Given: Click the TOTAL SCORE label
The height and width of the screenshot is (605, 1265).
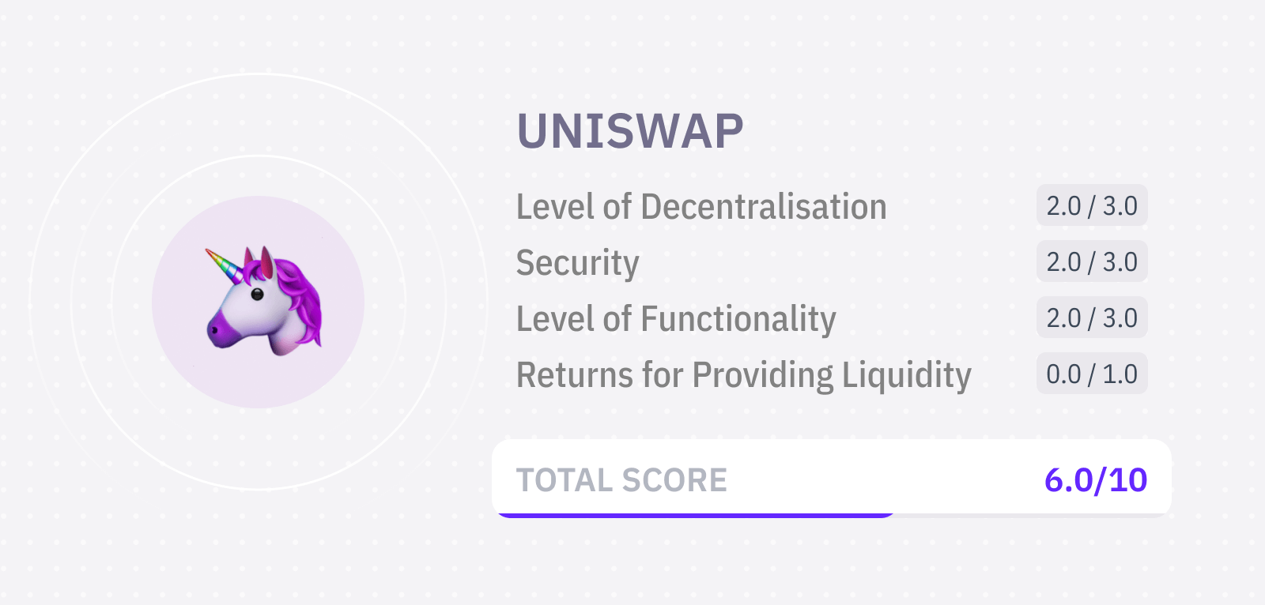Looking at the screenshot, I should [x=621, y=480].
